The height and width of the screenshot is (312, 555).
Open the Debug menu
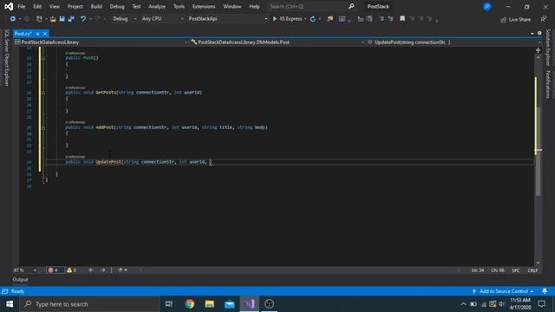[117, 6]
